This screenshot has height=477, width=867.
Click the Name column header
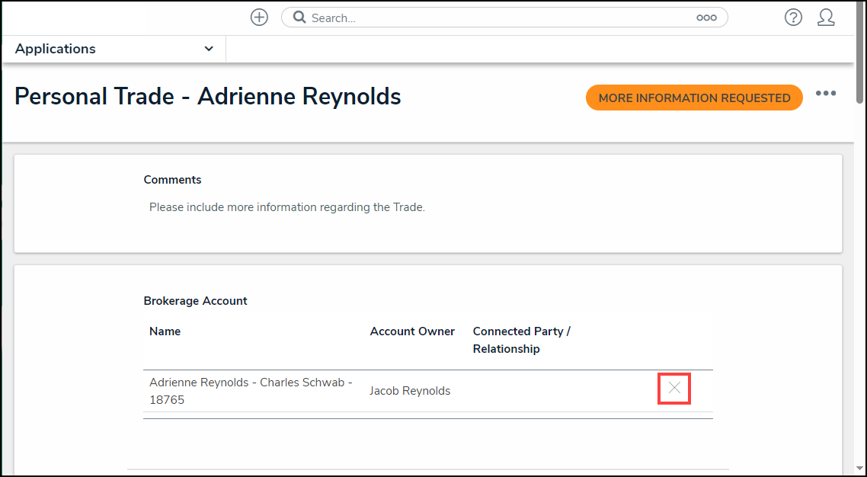[x=165, y=331]
